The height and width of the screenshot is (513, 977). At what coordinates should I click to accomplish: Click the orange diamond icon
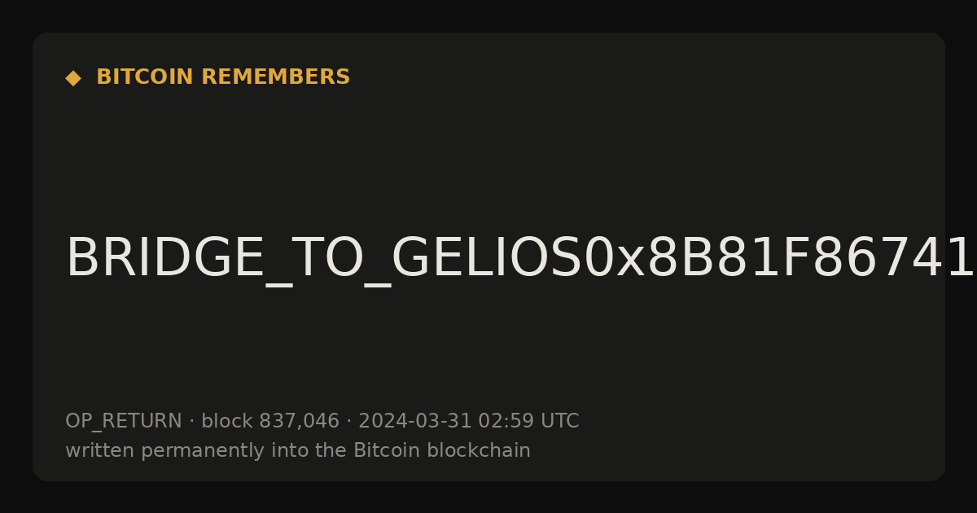(73, 78)
